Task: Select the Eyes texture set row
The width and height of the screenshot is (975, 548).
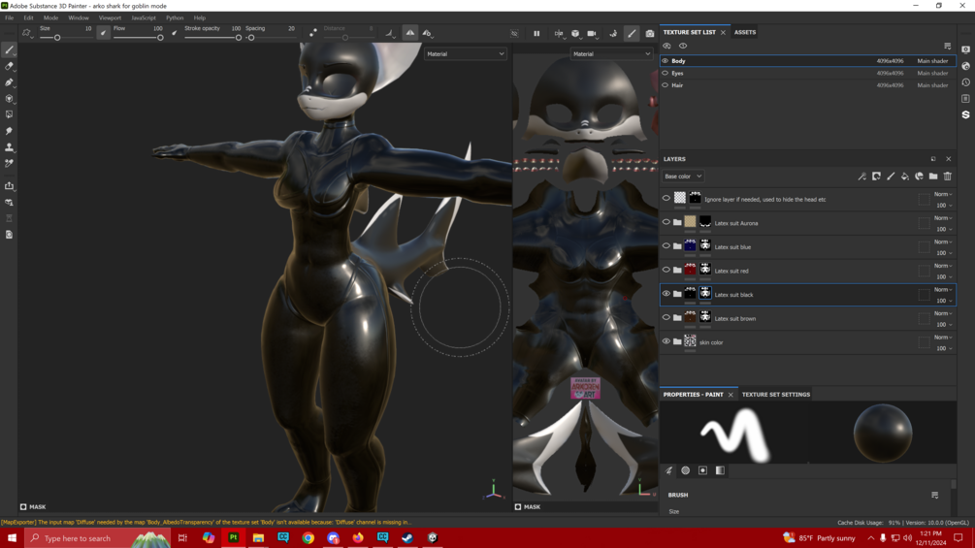Action: [x=808, y=73]
